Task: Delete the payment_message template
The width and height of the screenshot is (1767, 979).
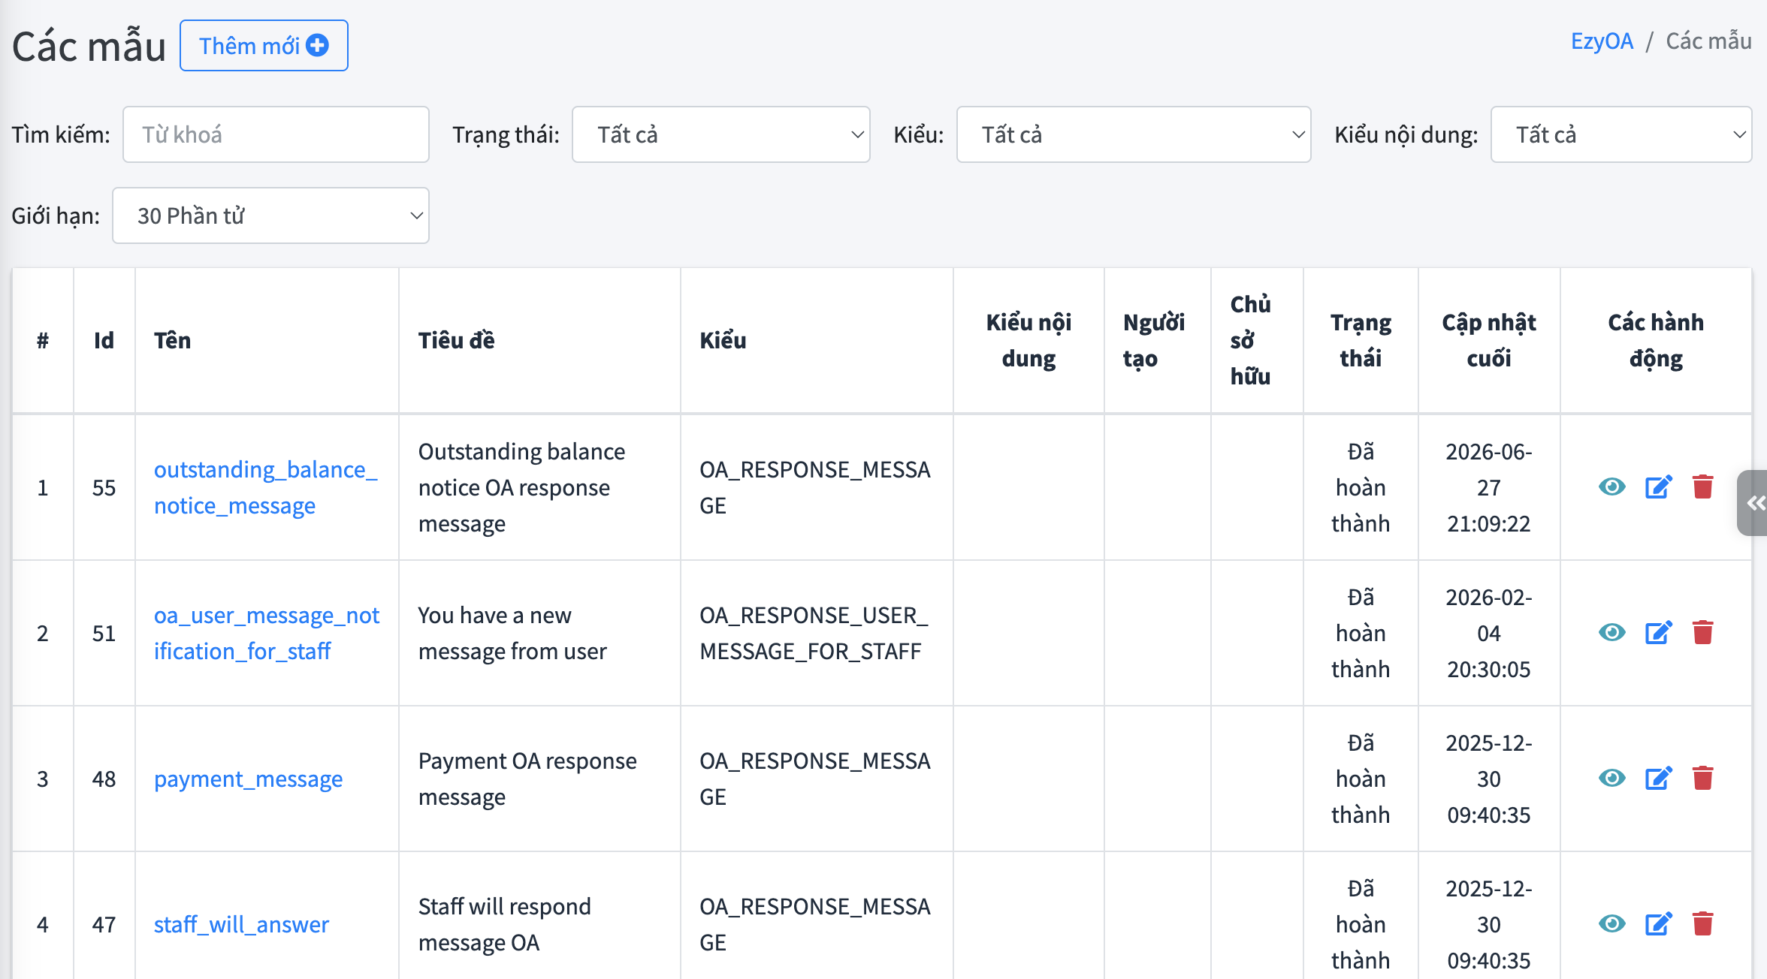Action: point(1703,779)
